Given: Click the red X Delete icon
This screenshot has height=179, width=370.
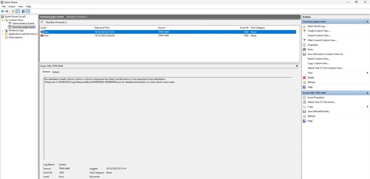Looking at the screenshot, I should point(304,77).
